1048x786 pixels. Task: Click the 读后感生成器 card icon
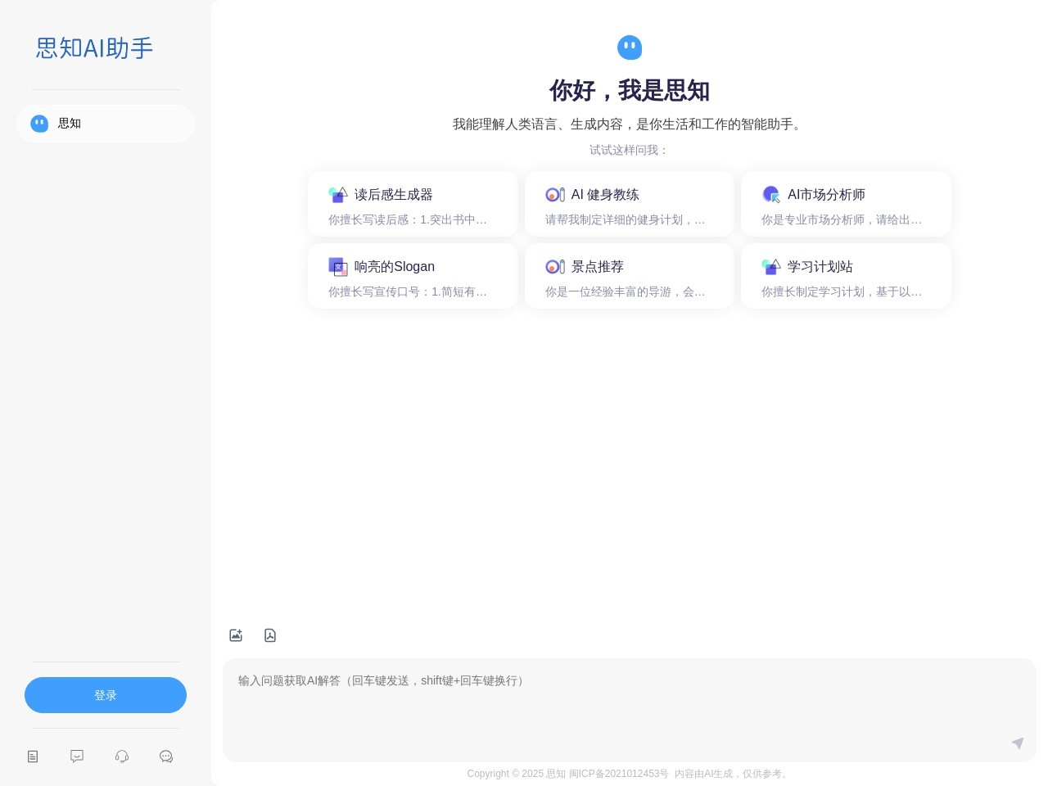pyautogui.click(x=338, y=195)
